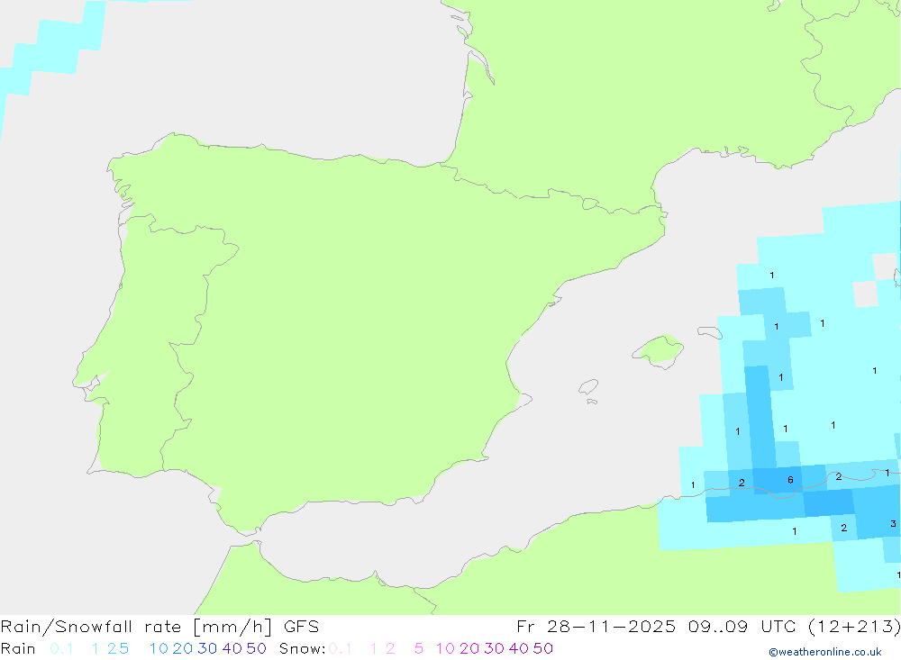The height and width of the screenshot is (660, 901).
Task: Choose the Rain legend value 30
Action: (x=207, y=648)
